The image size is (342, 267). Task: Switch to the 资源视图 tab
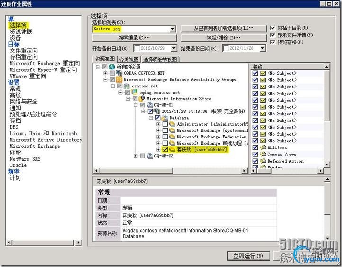pyautogui.click(x=105, y=59)
